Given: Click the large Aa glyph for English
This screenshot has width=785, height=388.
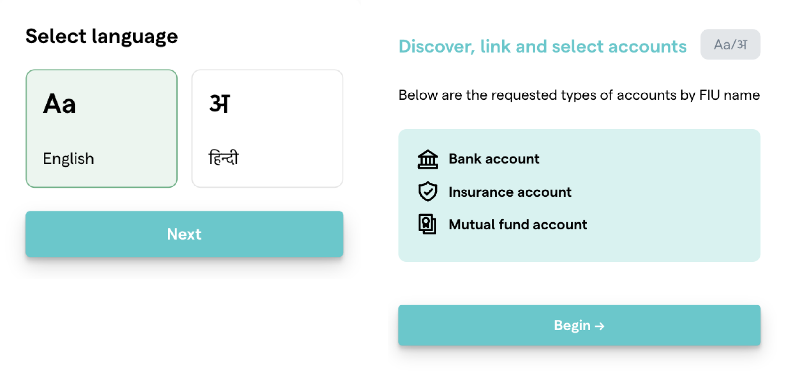Looking at the screenshot, I should coord(59,104).
